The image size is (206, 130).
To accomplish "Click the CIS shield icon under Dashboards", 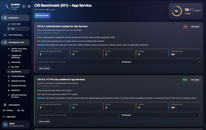I will (9, 29).
